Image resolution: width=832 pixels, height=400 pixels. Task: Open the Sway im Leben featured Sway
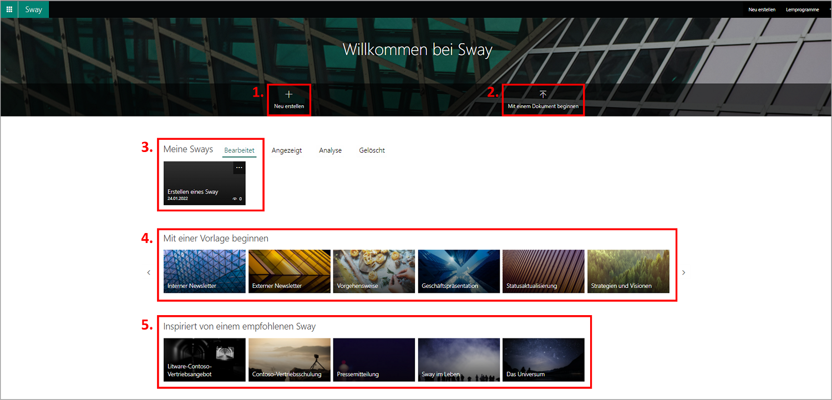click(x=459, y=360)
